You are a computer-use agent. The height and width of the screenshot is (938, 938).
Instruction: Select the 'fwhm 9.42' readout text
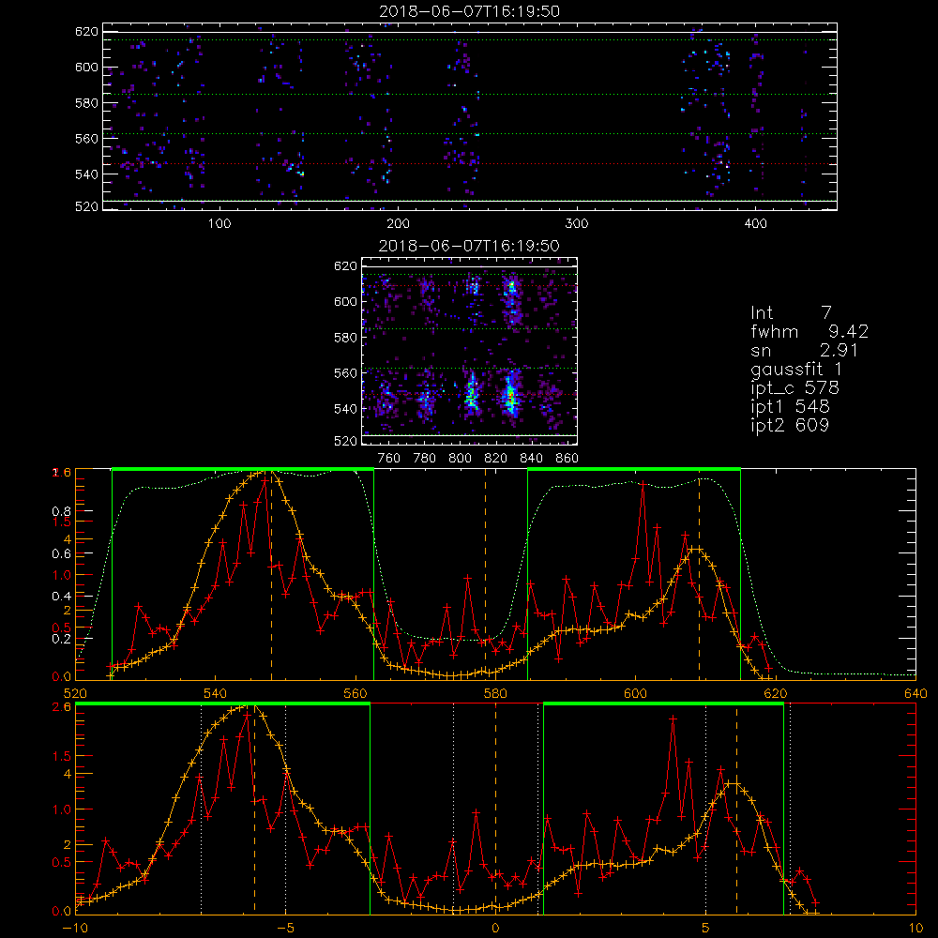[809, 331]
